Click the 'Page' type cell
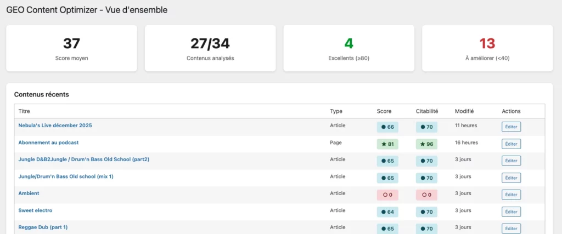This screenshot has width=562, height=234. pyautogui.click(x=336, y=142)
